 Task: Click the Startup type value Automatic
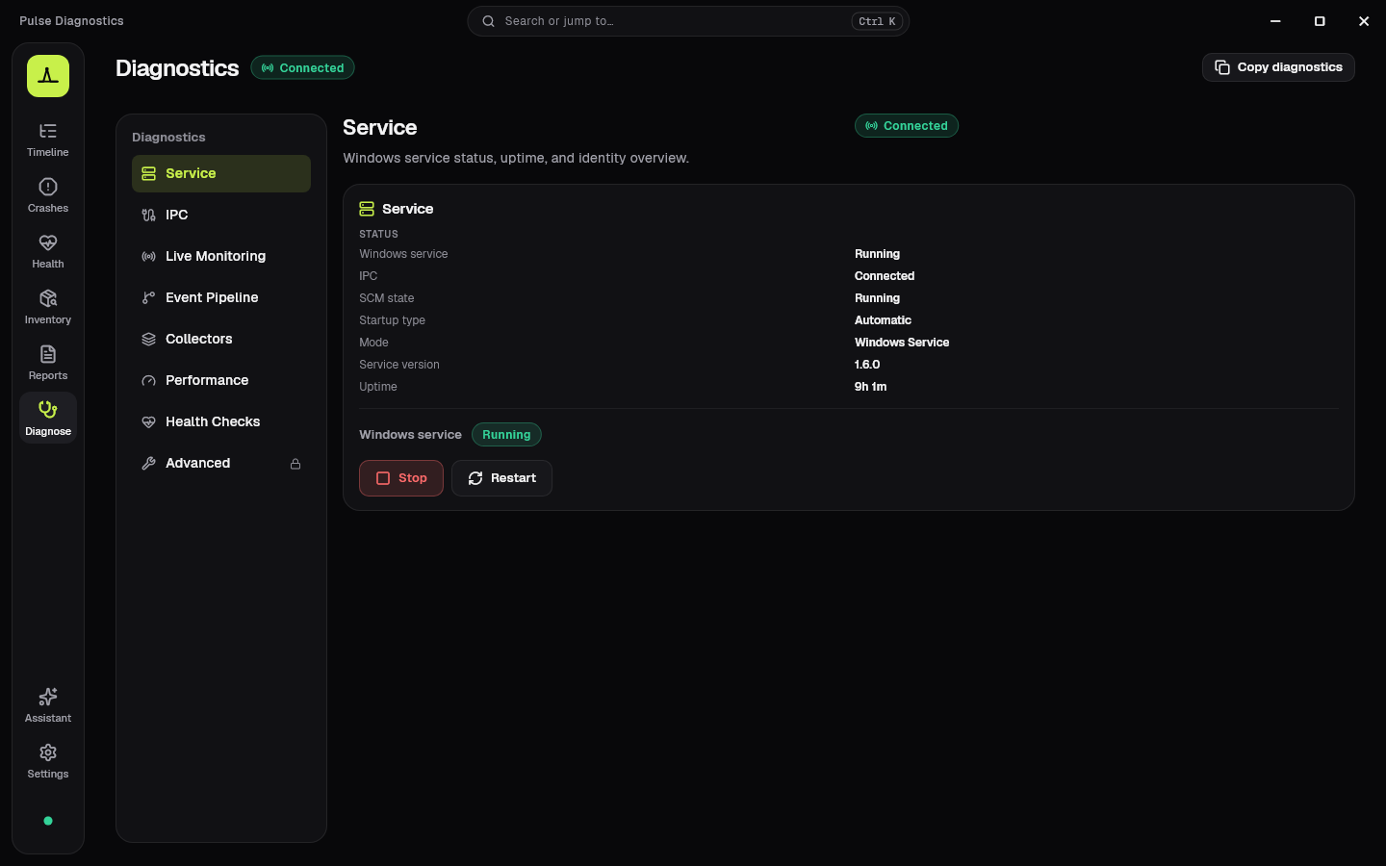coord(883,320)
